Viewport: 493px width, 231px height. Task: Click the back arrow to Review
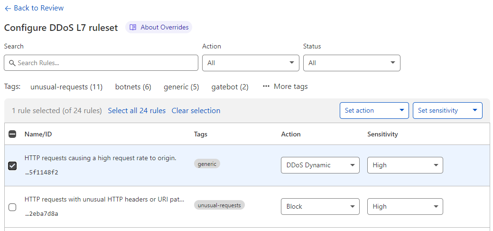point(8,9)
